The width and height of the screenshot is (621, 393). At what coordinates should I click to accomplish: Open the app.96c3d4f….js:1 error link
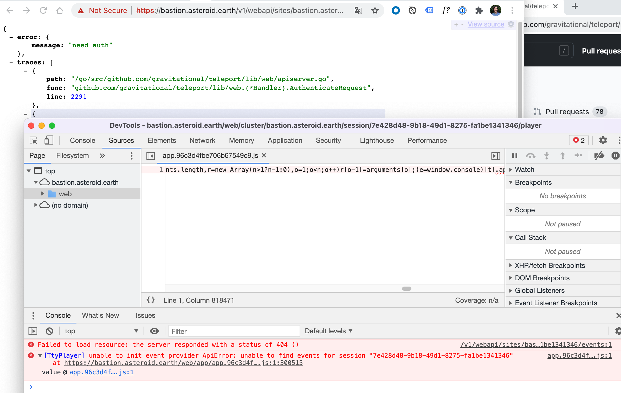coord(579,356)
